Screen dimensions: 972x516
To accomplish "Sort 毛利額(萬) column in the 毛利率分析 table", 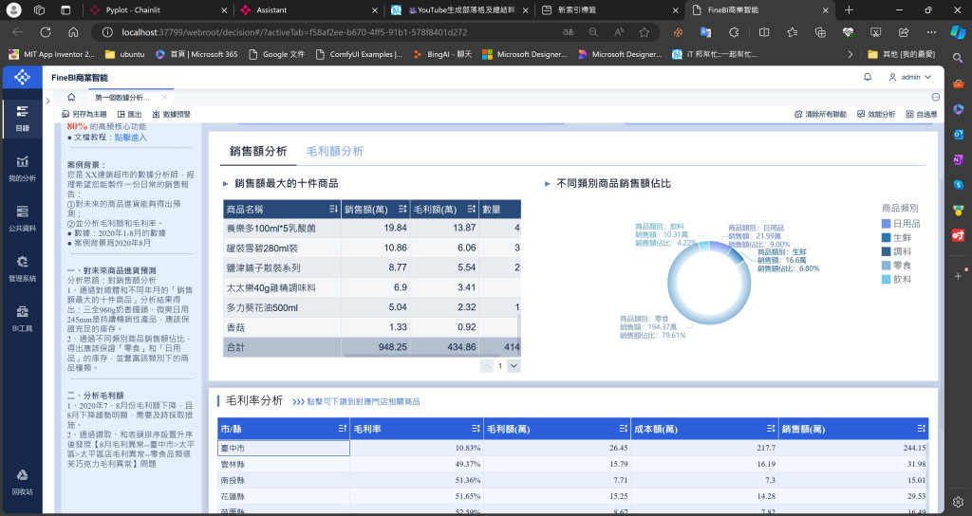I will pyautogui.click(x=623, y=429).
